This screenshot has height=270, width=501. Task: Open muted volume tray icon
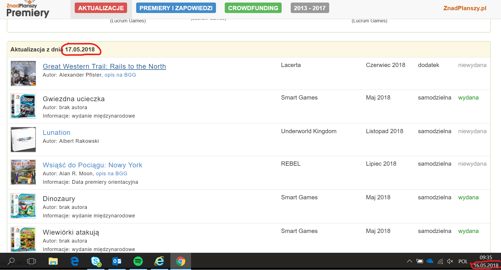tap(450, 261)
